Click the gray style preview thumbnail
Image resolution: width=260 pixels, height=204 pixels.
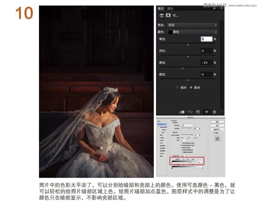(x=217, y=139)
